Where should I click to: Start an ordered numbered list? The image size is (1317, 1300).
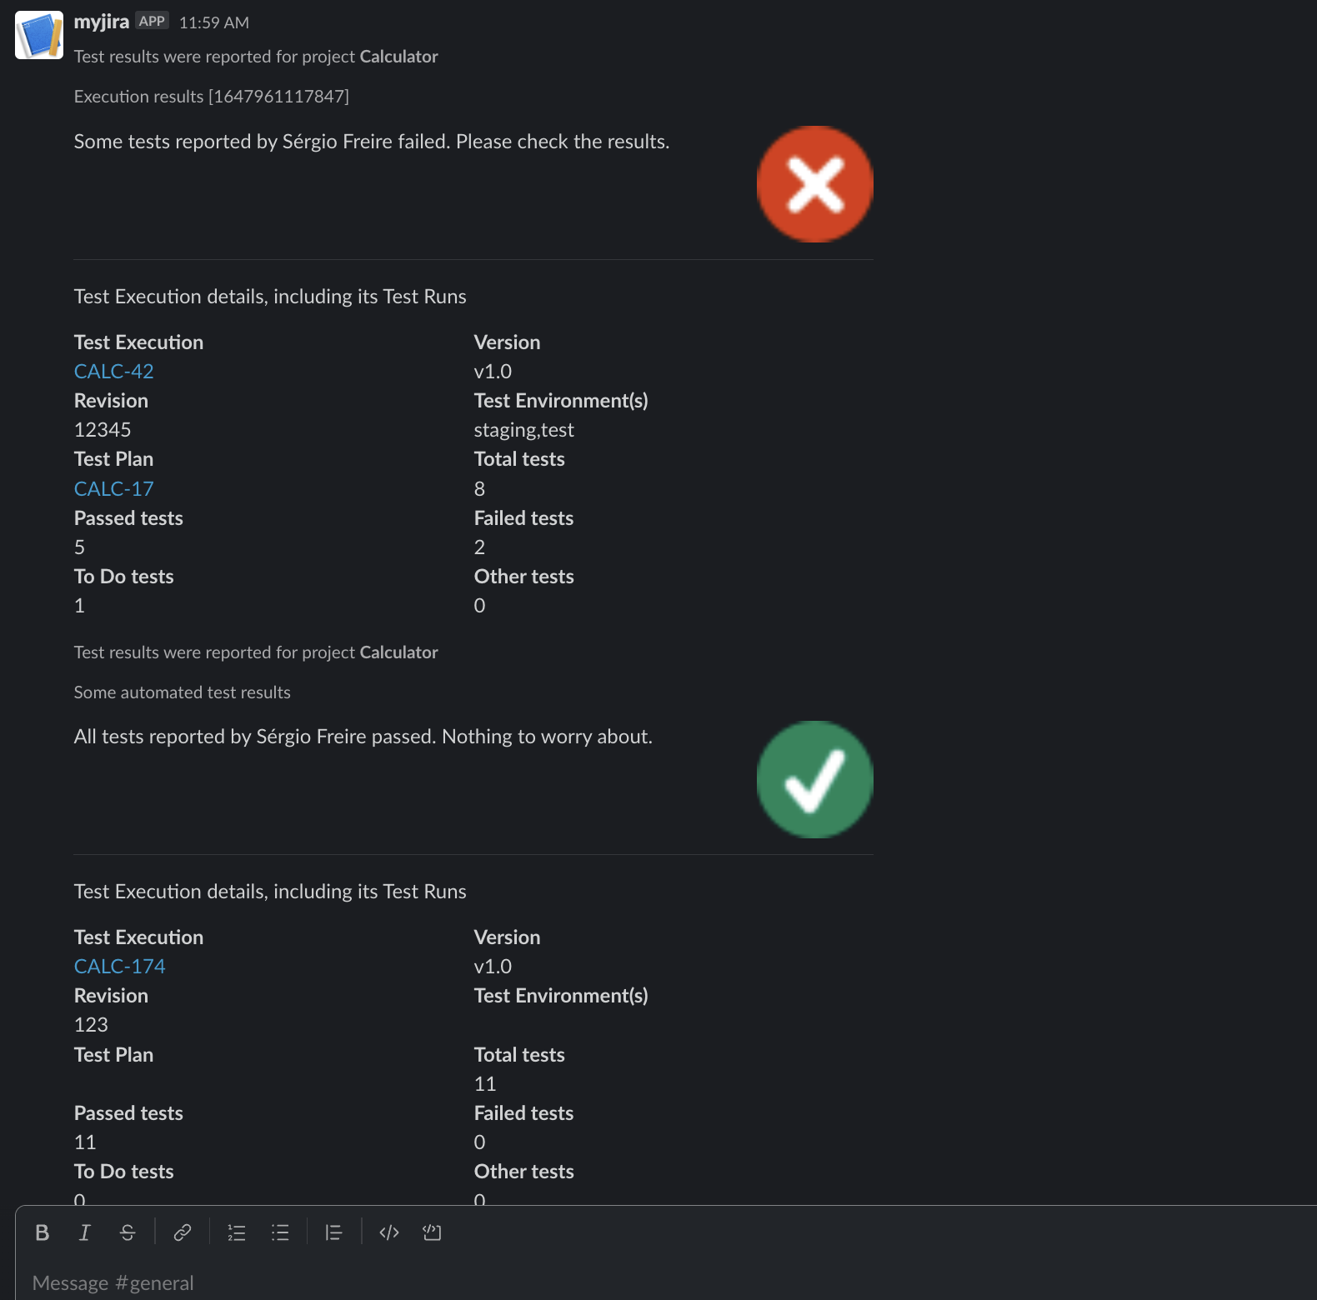[237, 1232]
